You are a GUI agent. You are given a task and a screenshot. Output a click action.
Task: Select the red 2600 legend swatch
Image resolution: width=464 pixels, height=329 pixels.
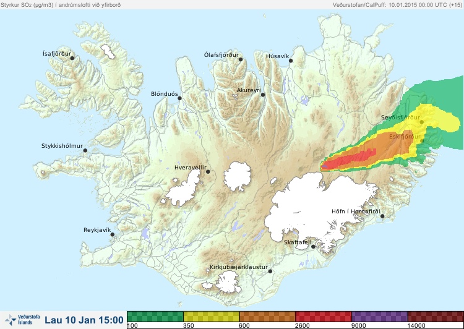coord(324,317)
